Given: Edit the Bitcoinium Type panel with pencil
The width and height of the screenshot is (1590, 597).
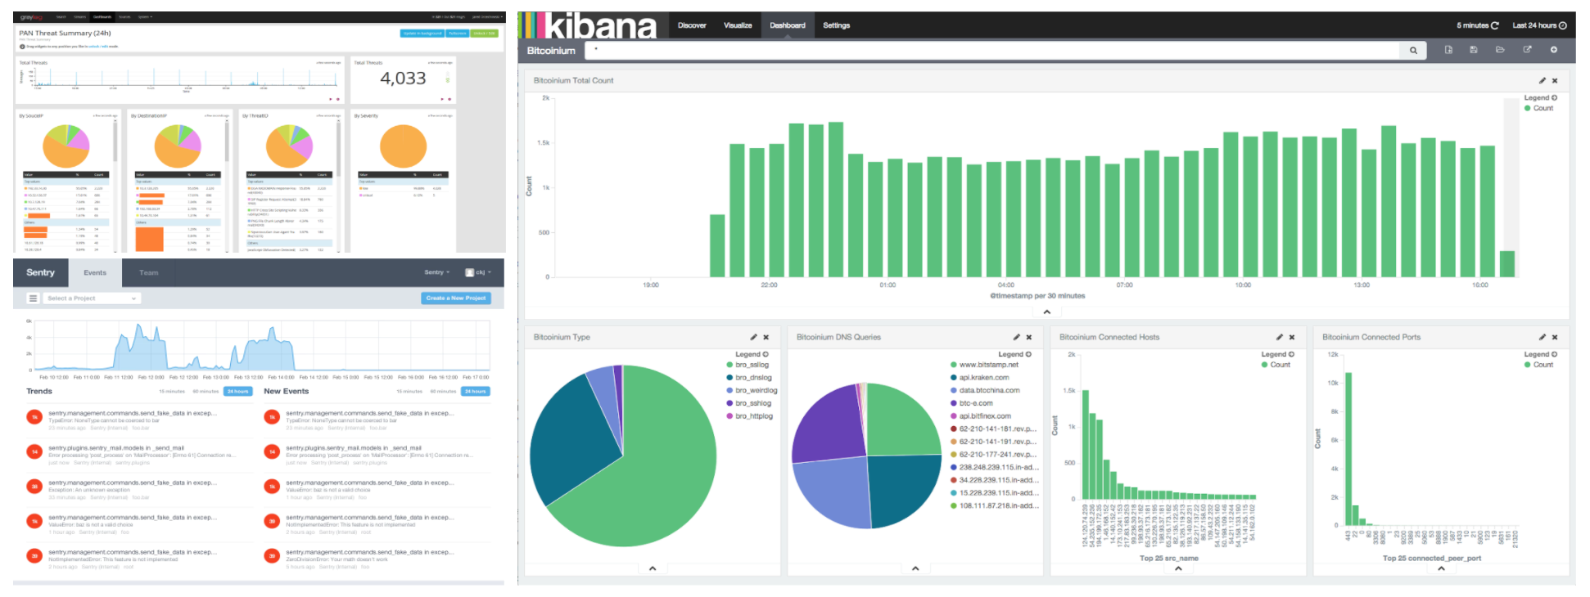Looking at the screenshot, I should click(x=754, y=337).
